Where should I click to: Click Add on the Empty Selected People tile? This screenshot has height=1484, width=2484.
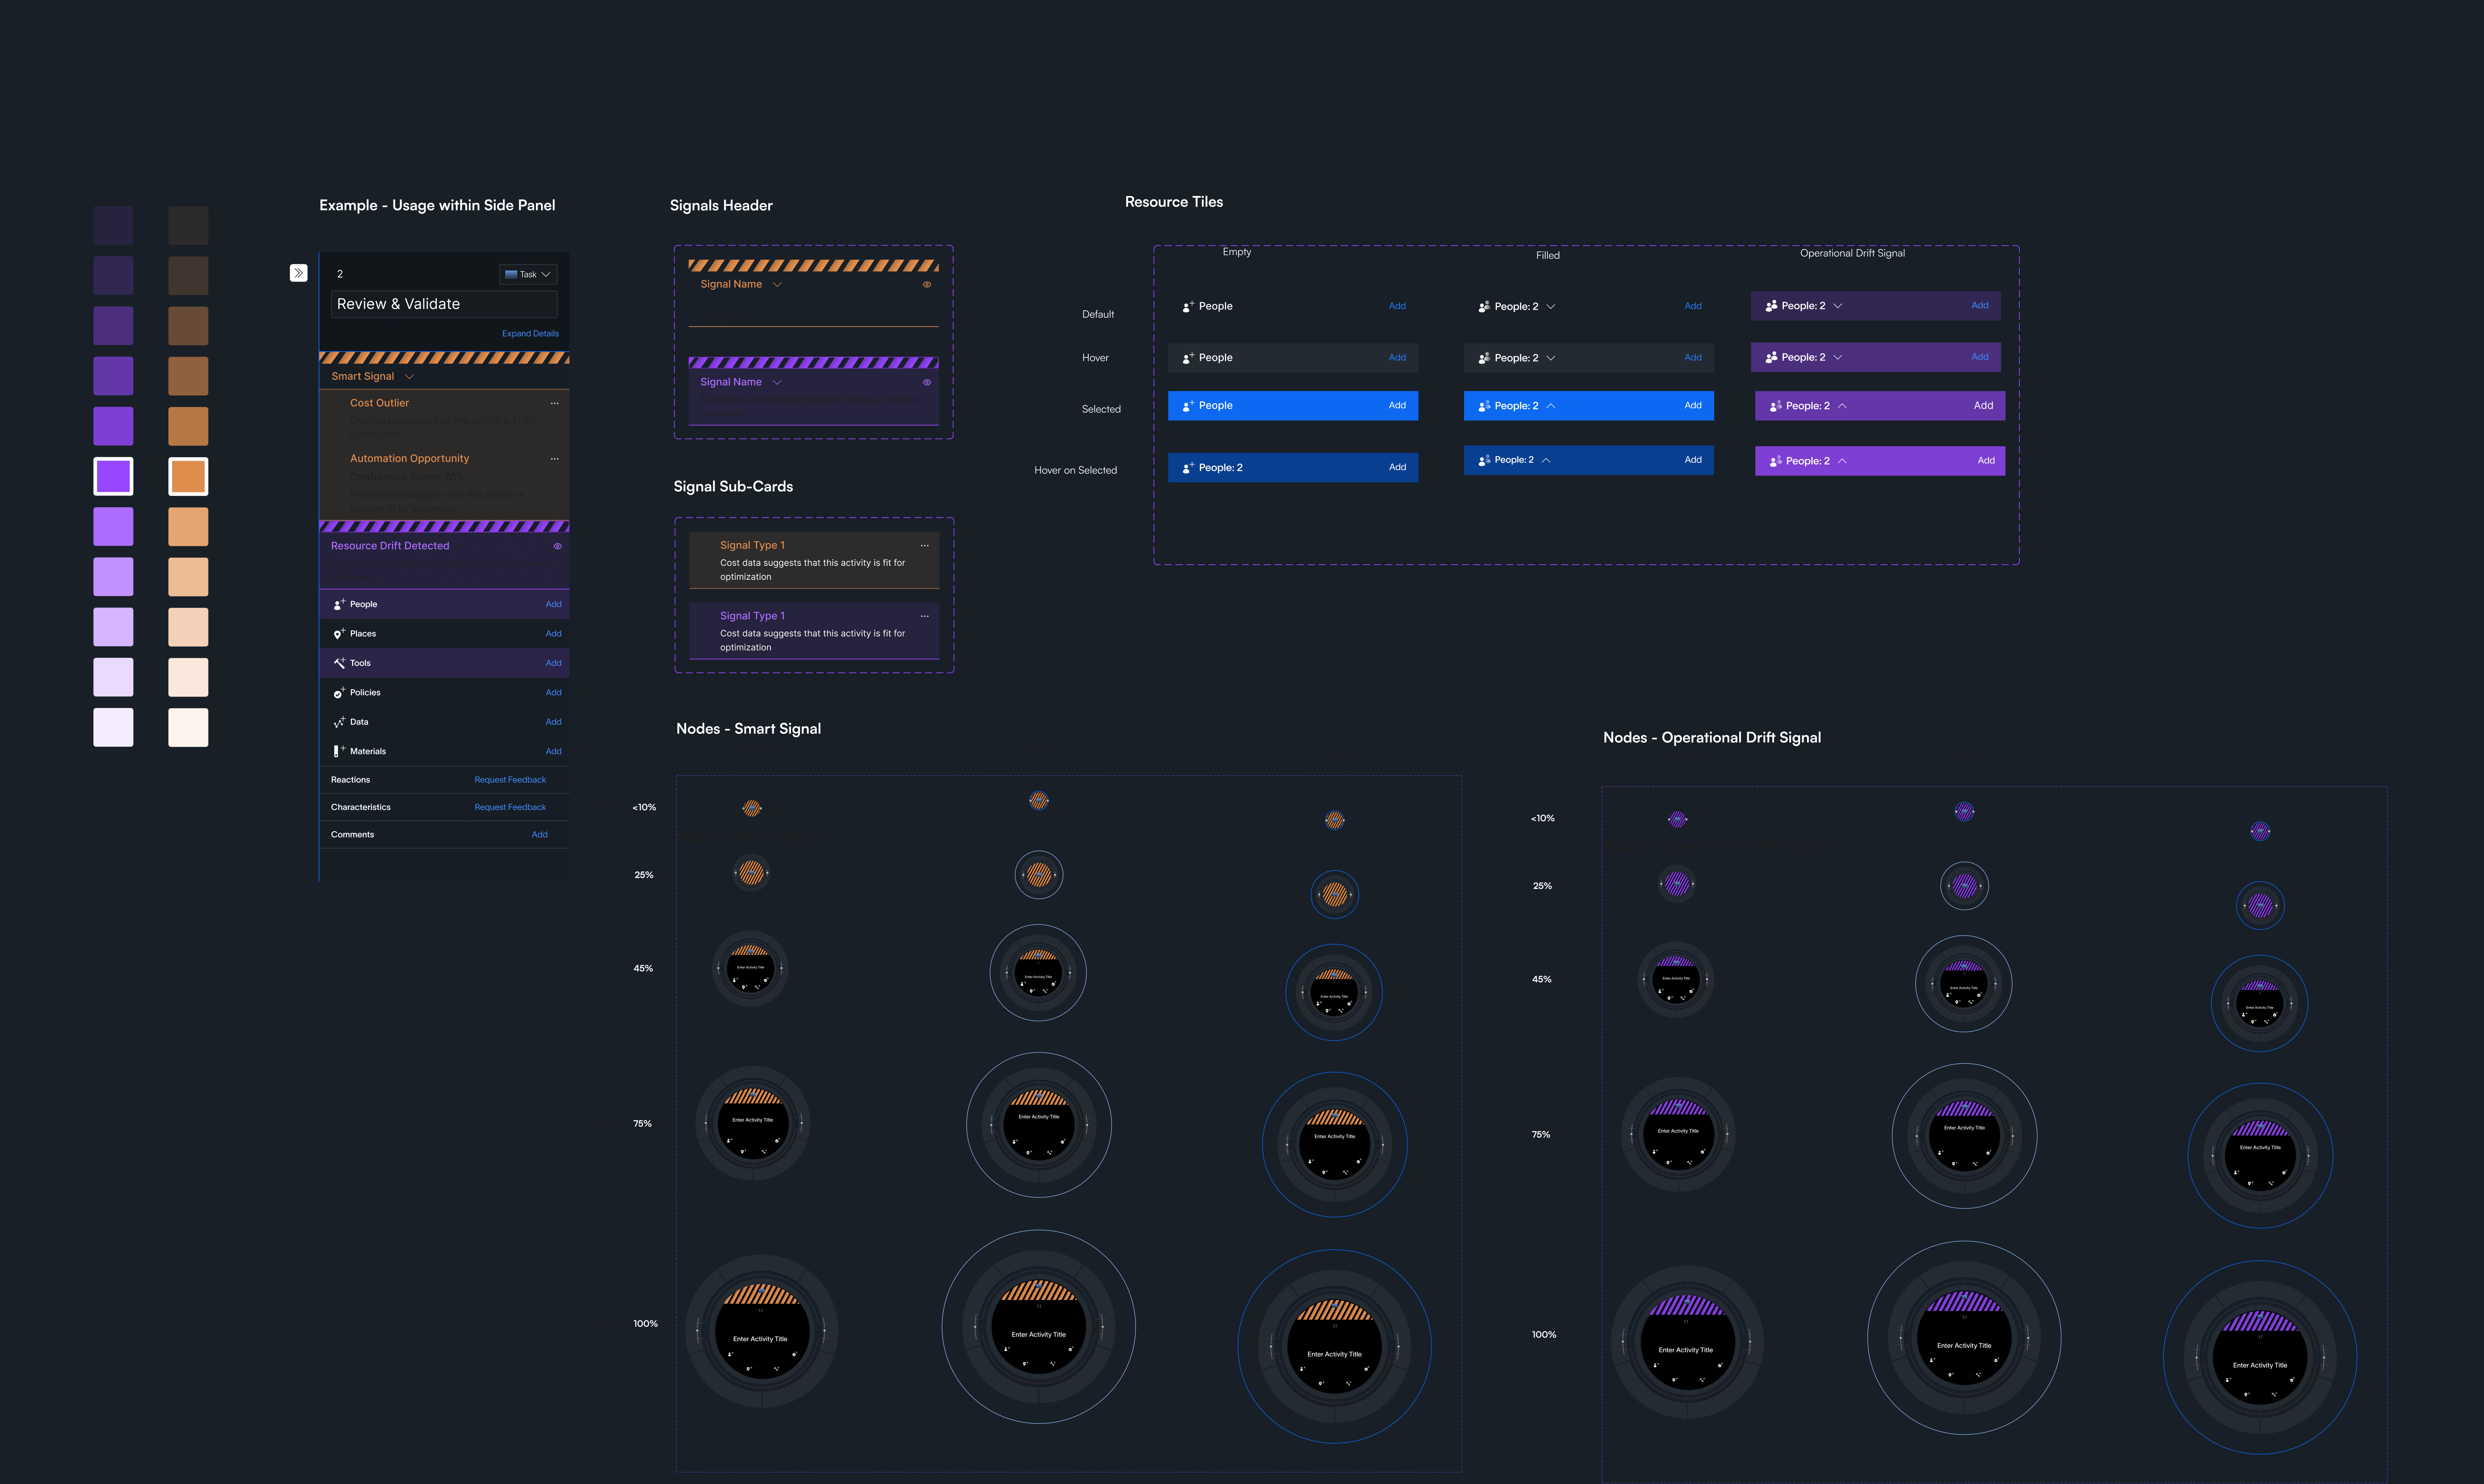point(1397,406)
